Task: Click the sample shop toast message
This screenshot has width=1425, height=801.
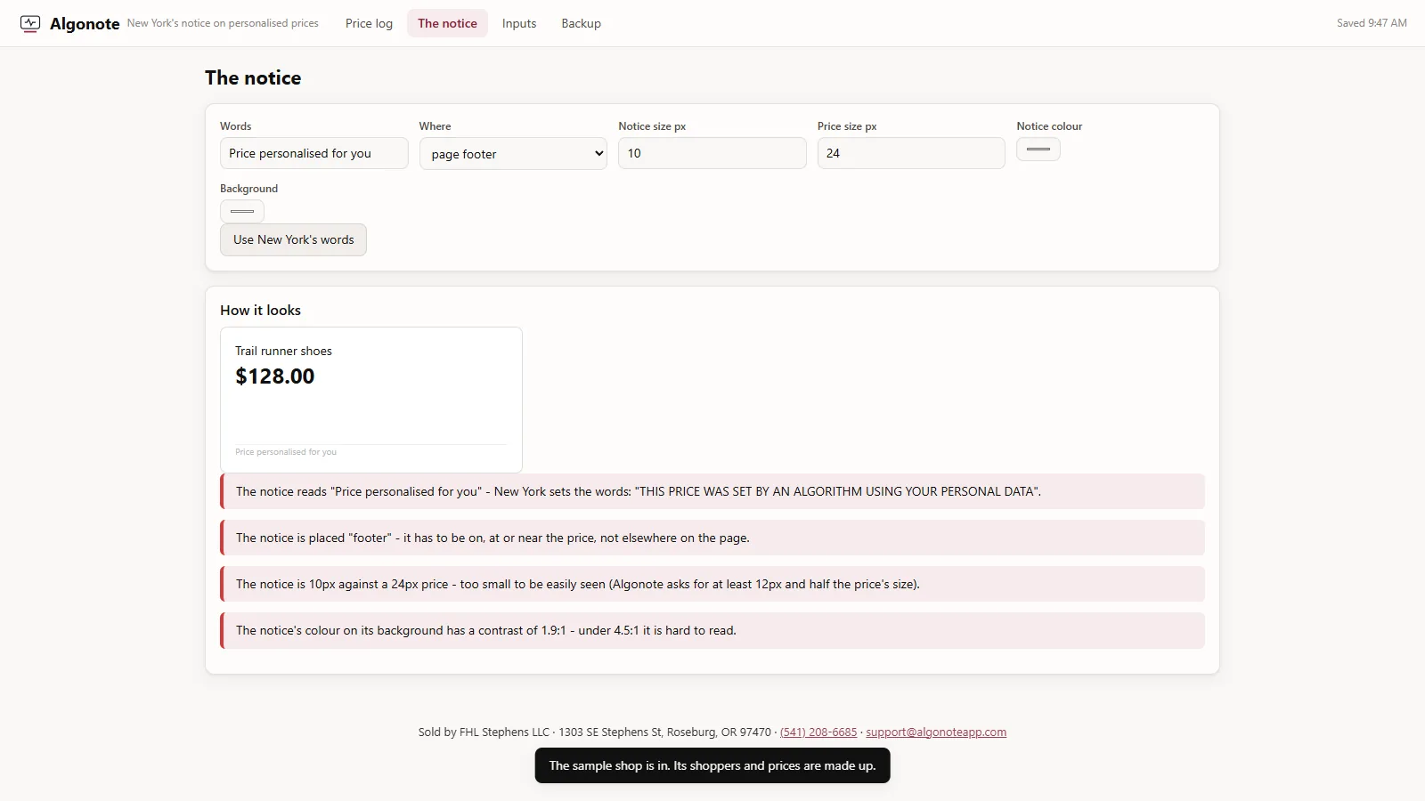Action: [712, 765]
